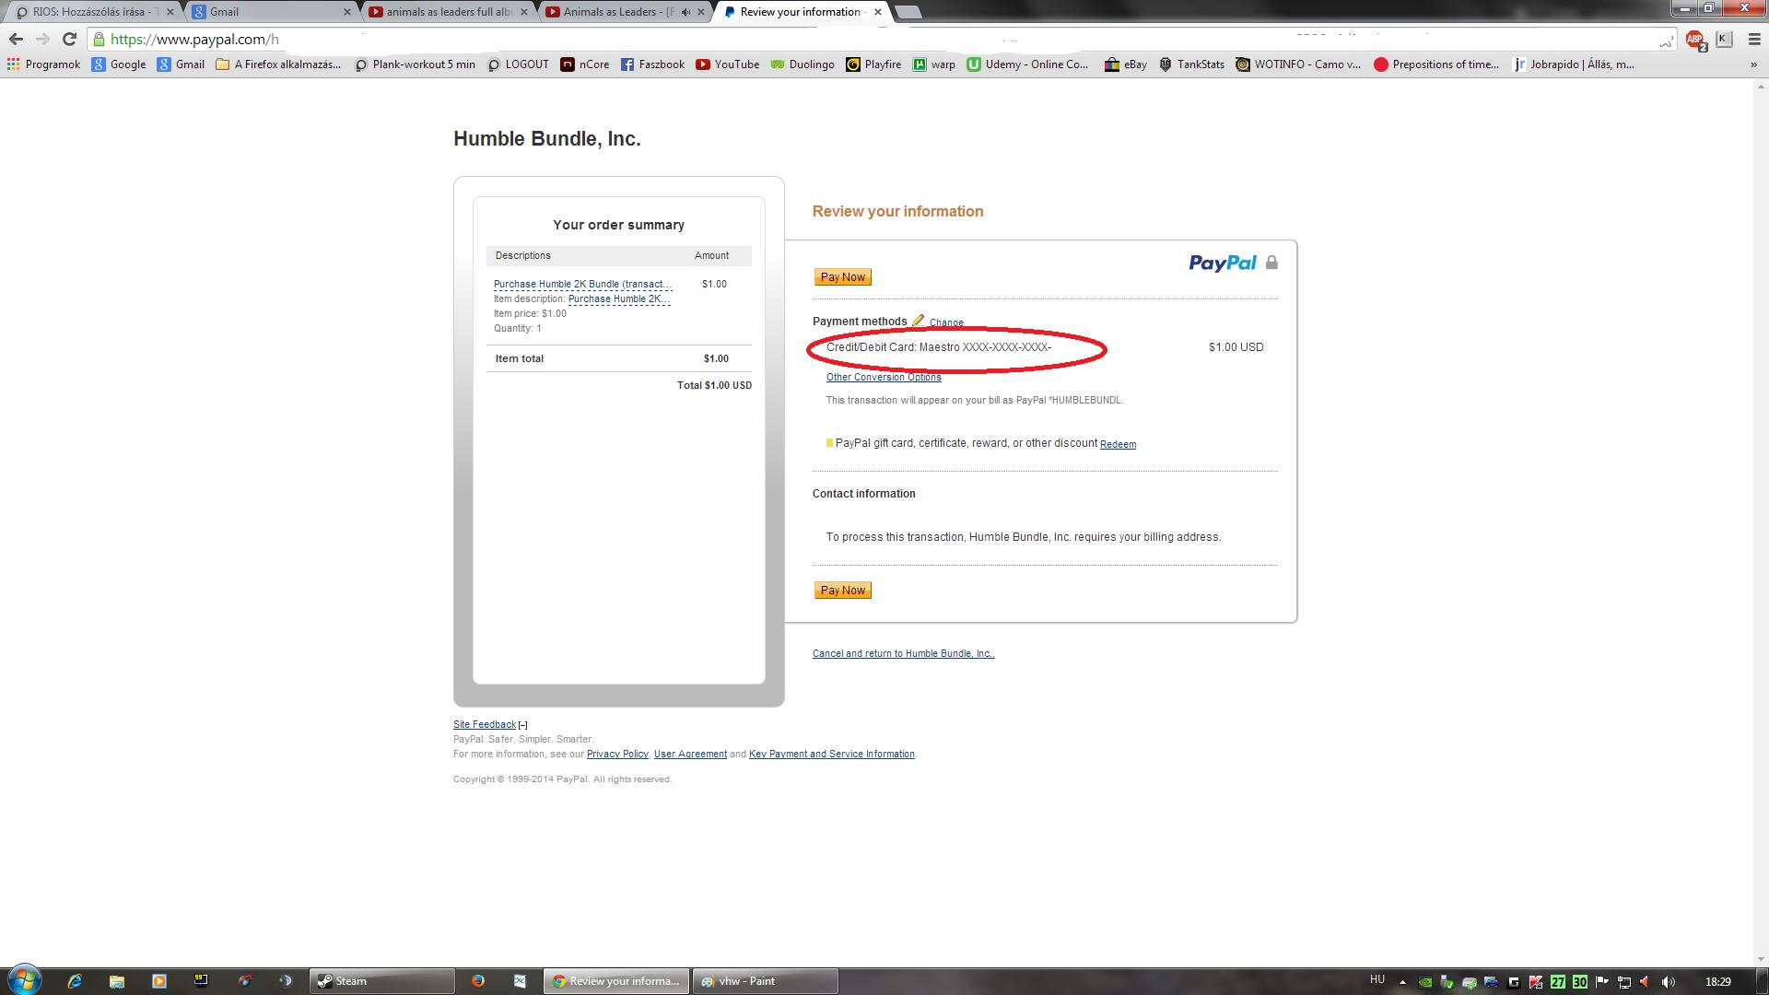Click the volume icon in the system tray
The image size is (1769, 995).
pos(1668,981)
